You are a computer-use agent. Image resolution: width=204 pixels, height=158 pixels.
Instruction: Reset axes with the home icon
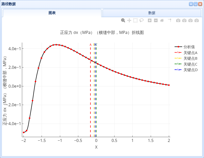[x=162, y=20]
